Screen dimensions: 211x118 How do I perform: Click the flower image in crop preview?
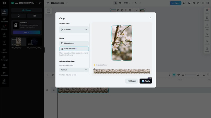[122, 43]
